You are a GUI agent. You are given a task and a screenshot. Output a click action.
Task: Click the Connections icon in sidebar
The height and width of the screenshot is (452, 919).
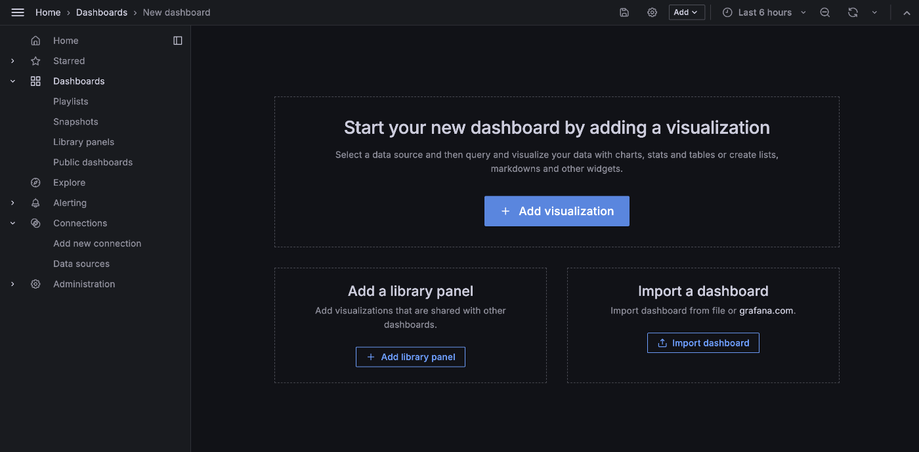(35, 224)
